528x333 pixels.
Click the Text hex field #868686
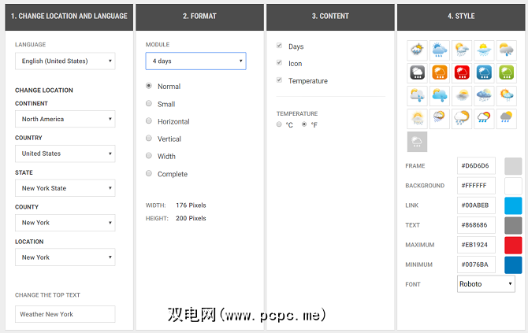pos(476,225)
